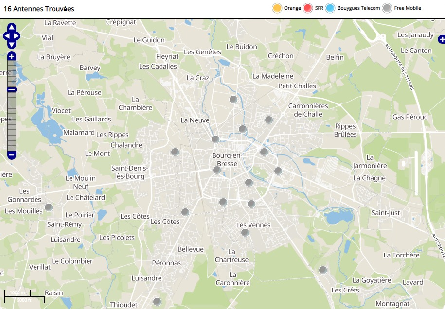Click the pan up arrow on map
This screenshot has height=309, width=445.
pyautogui.click(x=12, y=28)
